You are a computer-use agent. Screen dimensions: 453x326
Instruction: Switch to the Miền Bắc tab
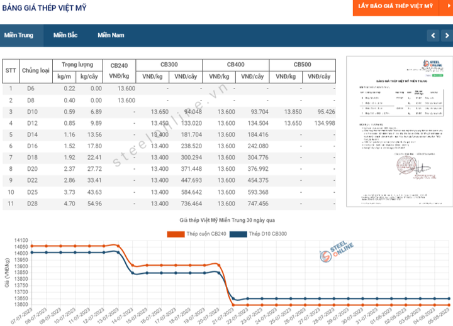65,35
